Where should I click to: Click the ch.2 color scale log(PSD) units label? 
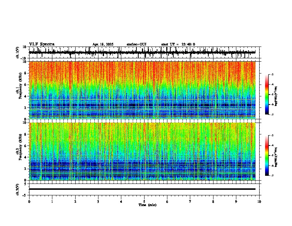(276, 157)
